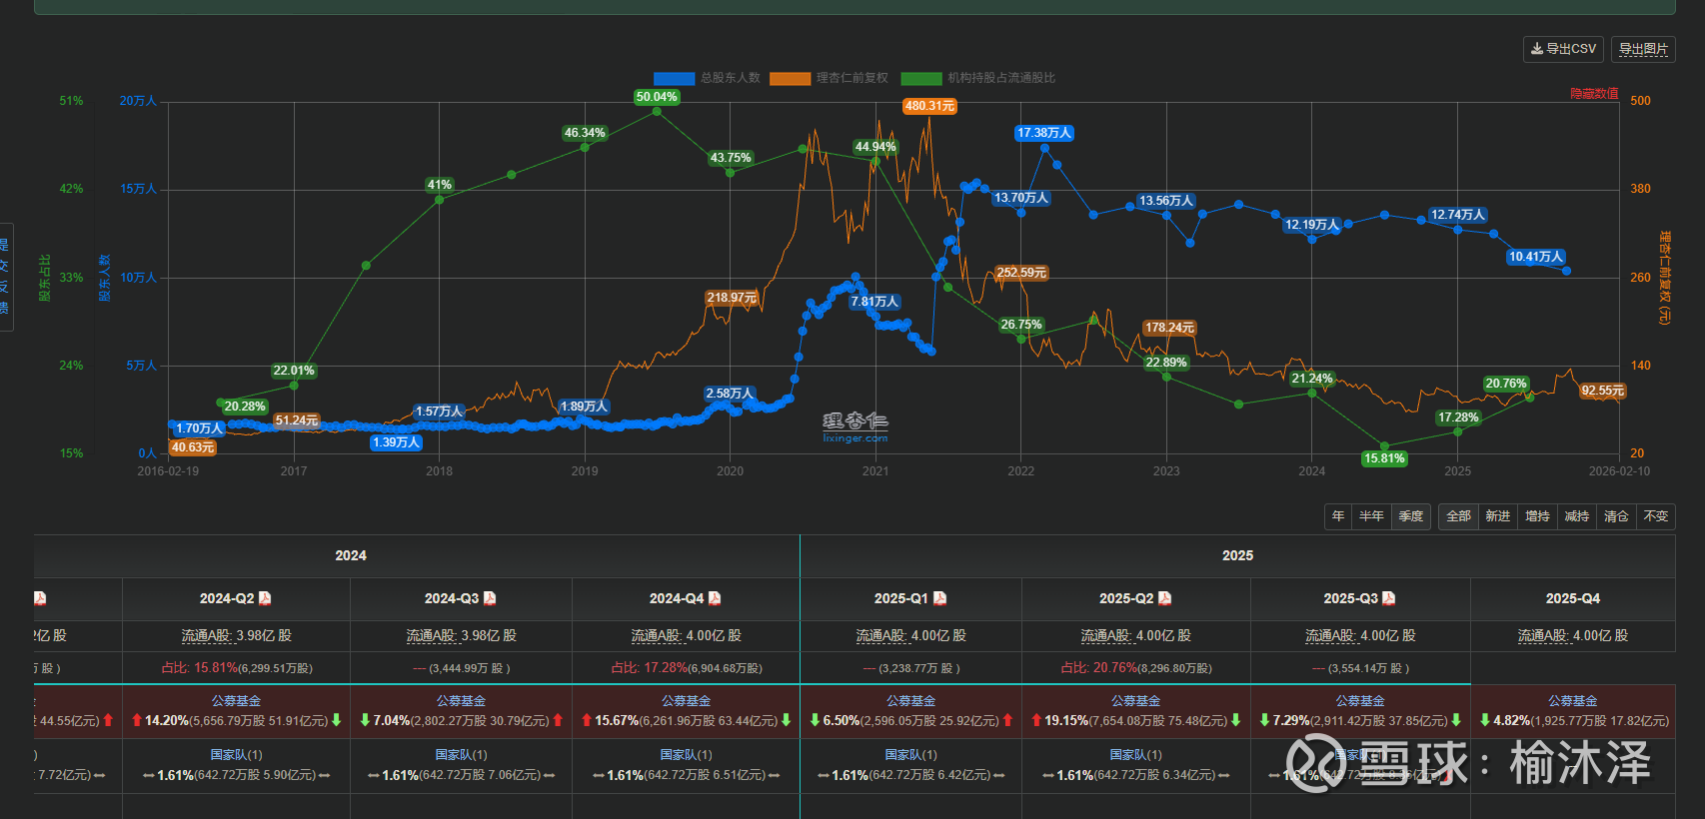The height and width of the screenshot is (819, 1705).
Task: Click the red up arrow before 14.20%
Action: [137, 720]
